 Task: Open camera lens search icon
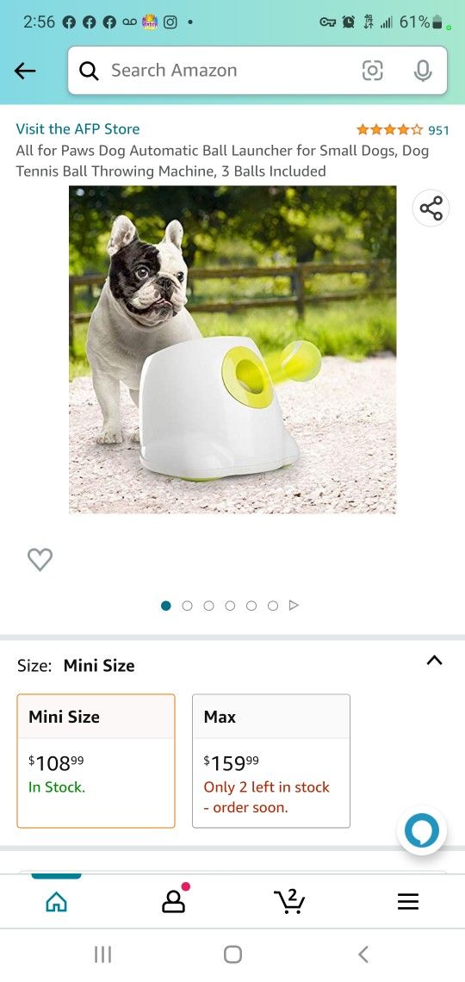[x=372, y=71]
